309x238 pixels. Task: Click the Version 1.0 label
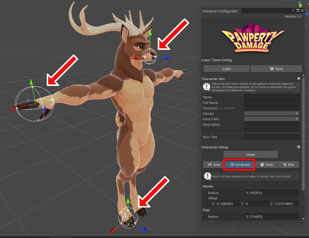pyautogui.click(x=293, y=16)
